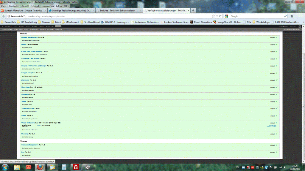Screen dimensions: 305x171
Task: Open FileZilla from the taskbar
Action: click(76, 167)
